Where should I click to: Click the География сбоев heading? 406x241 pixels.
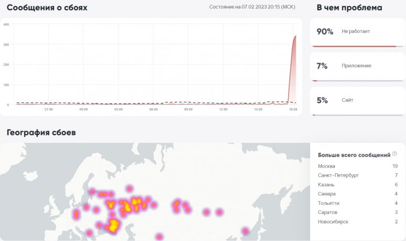click(41, 132)
